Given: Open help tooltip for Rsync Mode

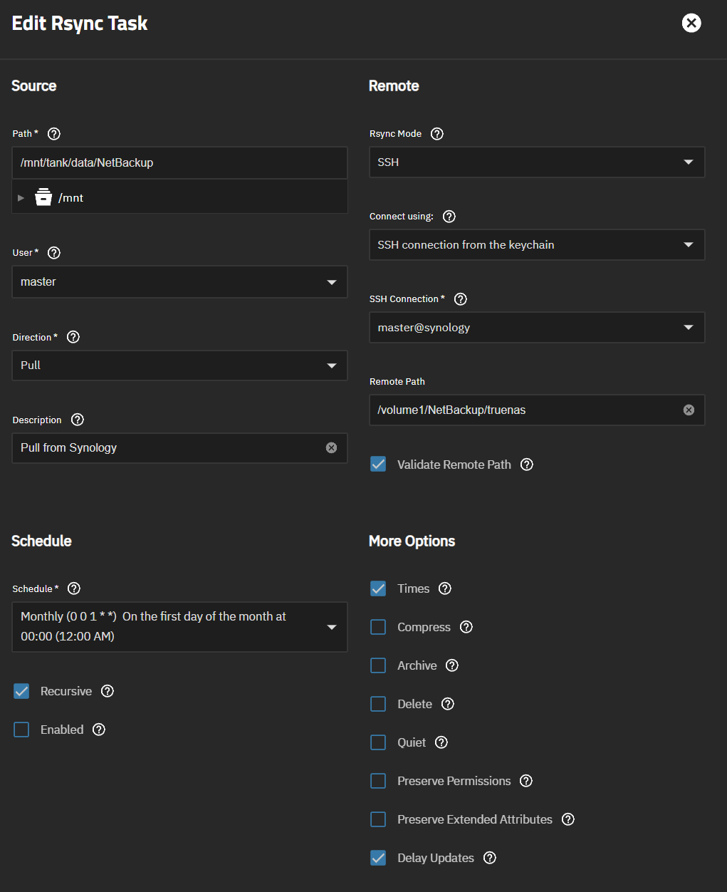Looking at the screenshot, I should [437, 134].
